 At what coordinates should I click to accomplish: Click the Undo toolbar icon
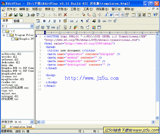tap(72, 15)
